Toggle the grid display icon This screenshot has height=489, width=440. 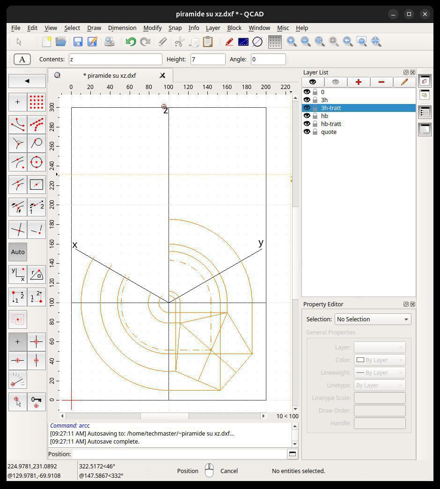click(x=275, y=42)
